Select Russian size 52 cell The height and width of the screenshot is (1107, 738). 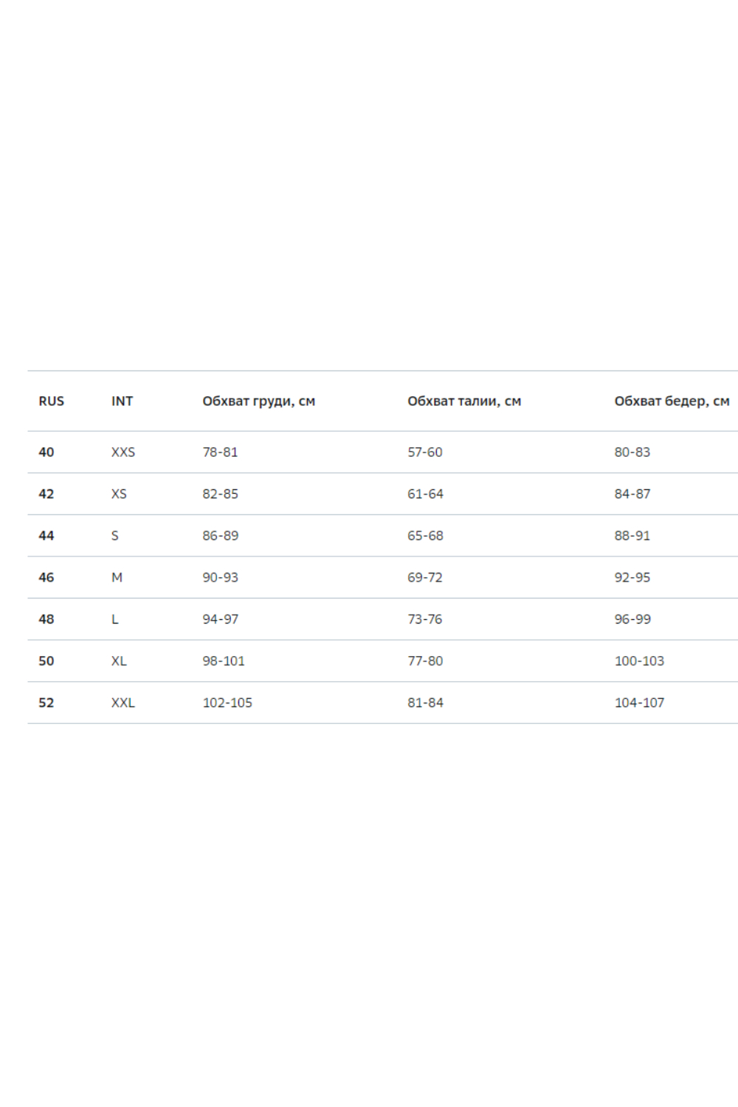click(x=46, y=703)
